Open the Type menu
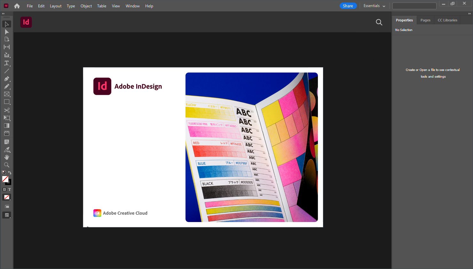The height and width of the screenshot is (269, 473). pos(71,6)
